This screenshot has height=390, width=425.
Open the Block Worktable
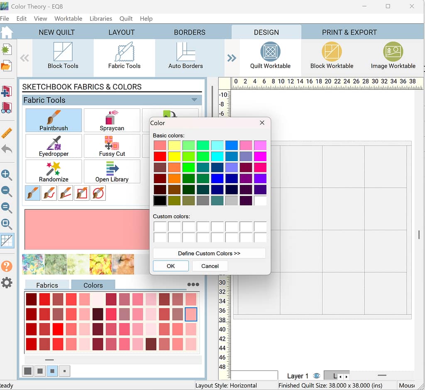pos(332,56)
